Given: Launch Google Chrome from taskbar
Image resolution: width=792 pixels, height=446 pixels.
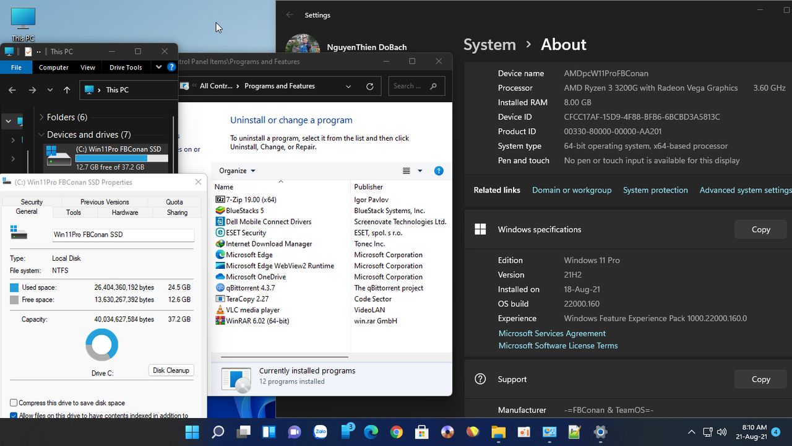Looking at the screenshot, I should pos(396,432).
